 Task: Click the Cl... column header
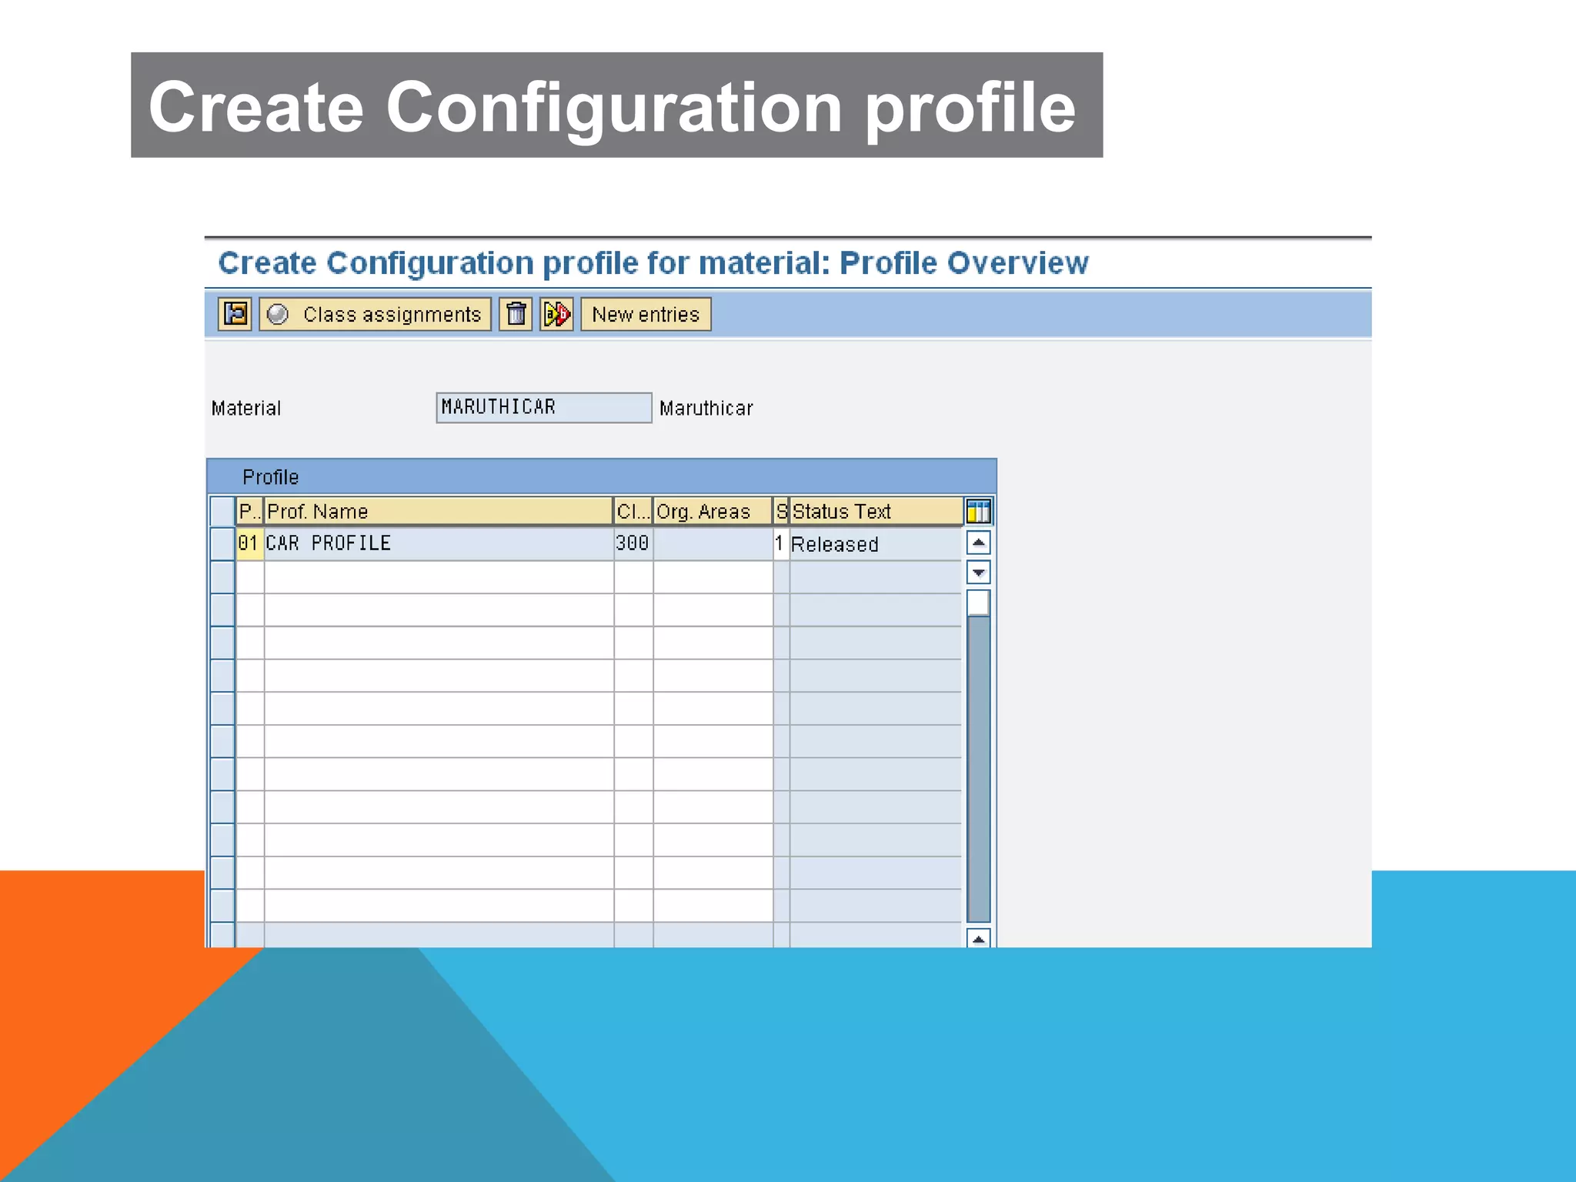point(633,511)
